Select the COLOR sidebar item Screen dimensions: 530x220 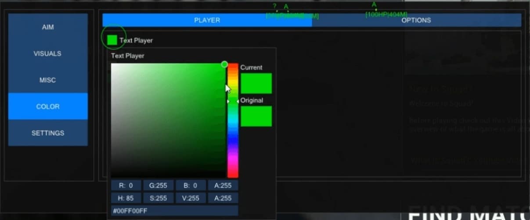coord(48,106)
